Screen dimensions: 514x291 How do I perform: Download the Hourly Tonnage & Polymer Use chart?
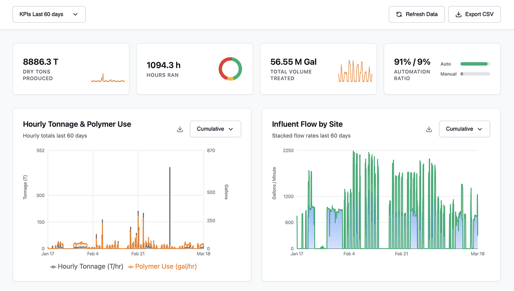pyautogui.click(x=180, y=129)
